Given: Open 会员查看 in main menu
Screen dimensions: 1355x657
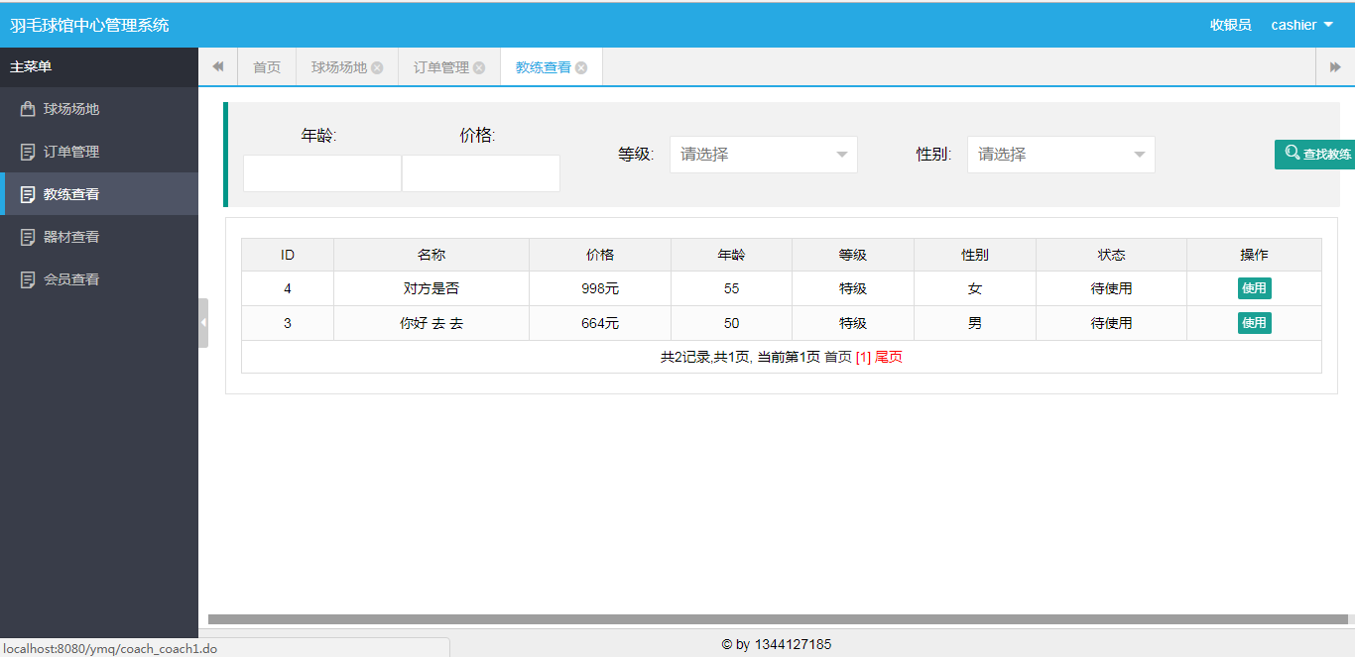Looking at the screenshot, I should (x=99, y=279).
